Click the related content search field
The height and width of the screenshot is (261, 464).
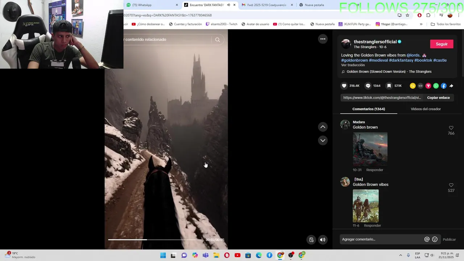(x=167, y=40)
